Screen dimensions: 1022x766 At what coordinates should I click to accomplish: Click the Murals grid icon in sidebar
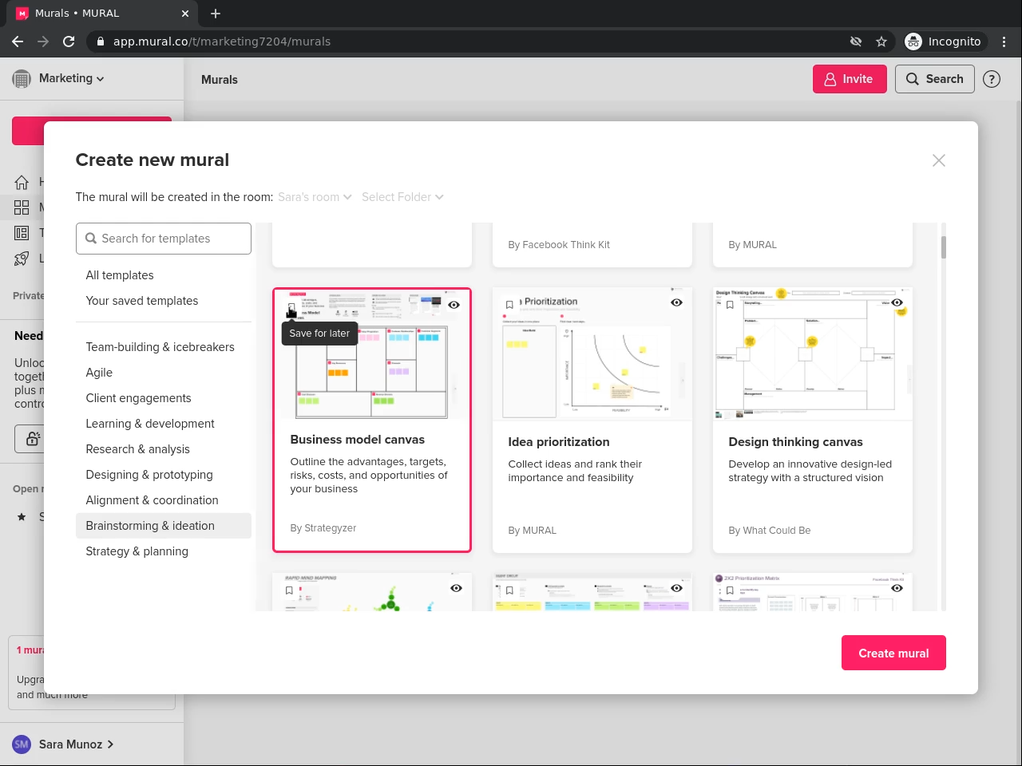pyautogui.click(x=22, y=207)
